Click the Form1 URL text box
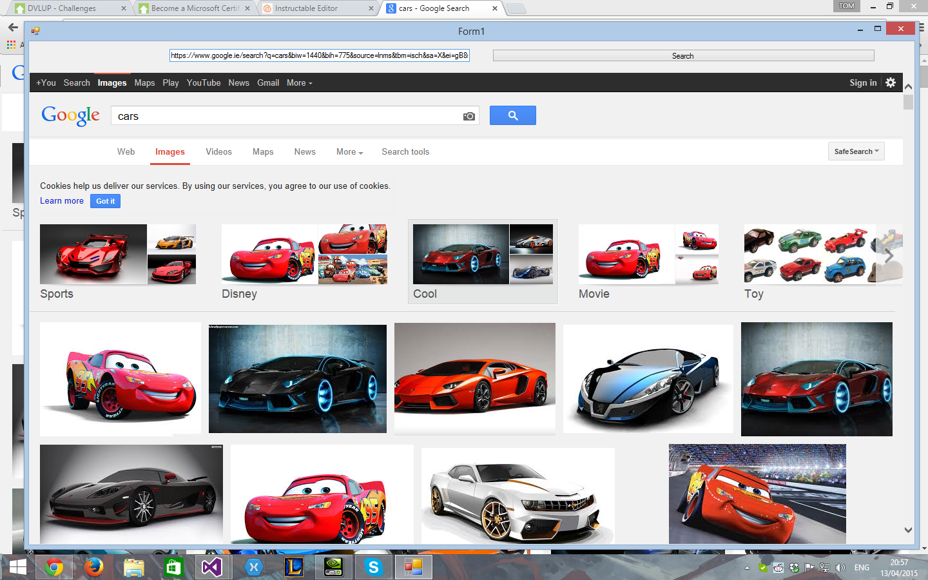This screenshot has width=928, height=580. click(320, 55)
